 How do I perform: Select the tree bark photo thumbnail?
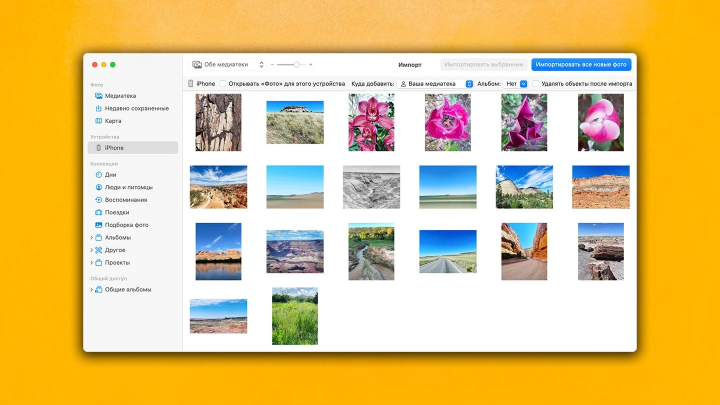tap(218, 122)
